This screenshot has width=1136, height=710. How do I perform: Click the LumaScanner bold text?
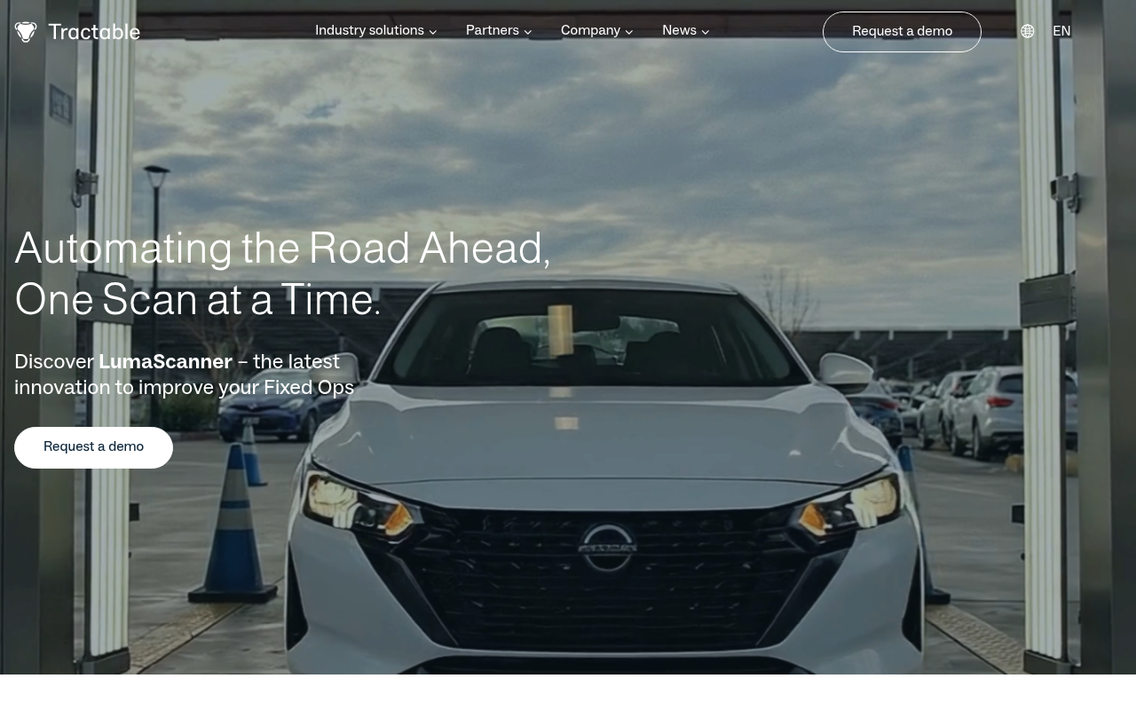165,362
